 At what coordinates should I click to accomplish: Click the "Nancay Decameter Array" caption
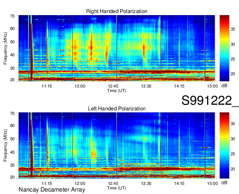[x=52, y=190]
